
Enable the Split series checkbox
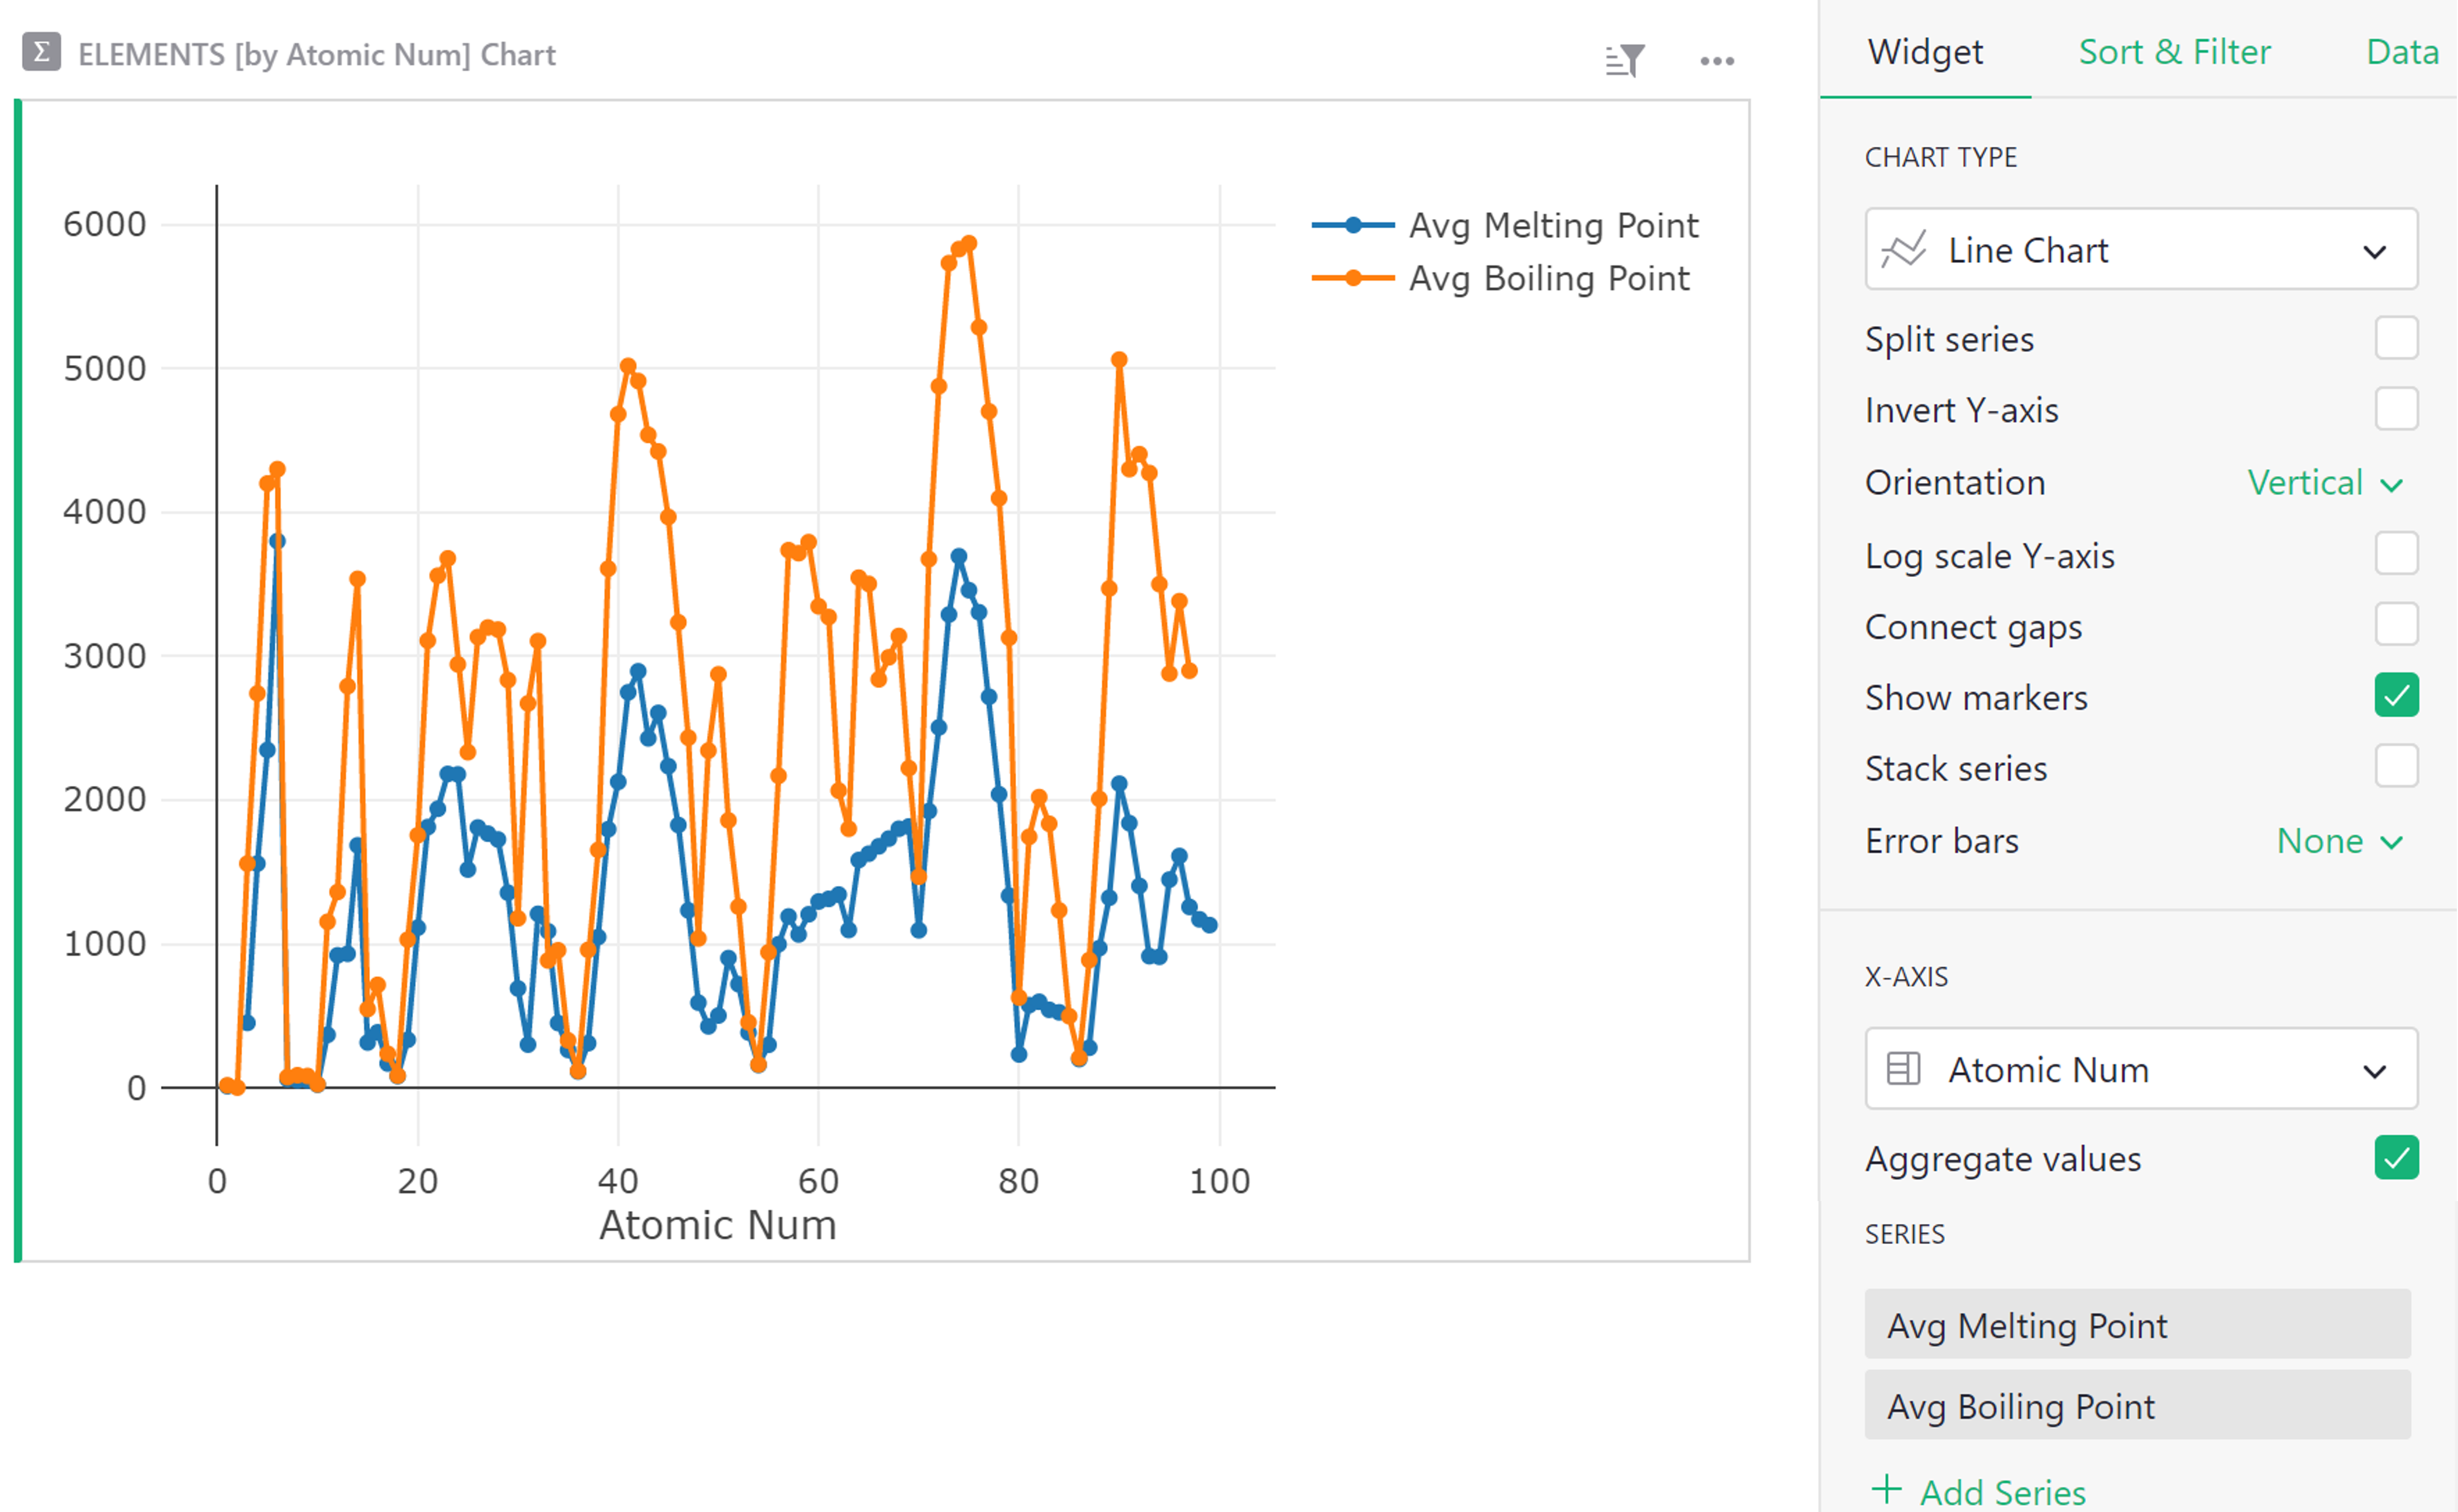[2396, 338]
